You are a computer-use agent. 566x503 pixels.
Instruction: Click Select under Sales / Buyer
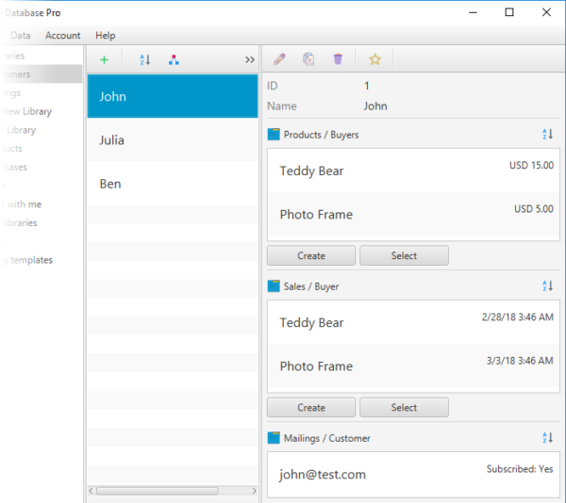point(404,407)
